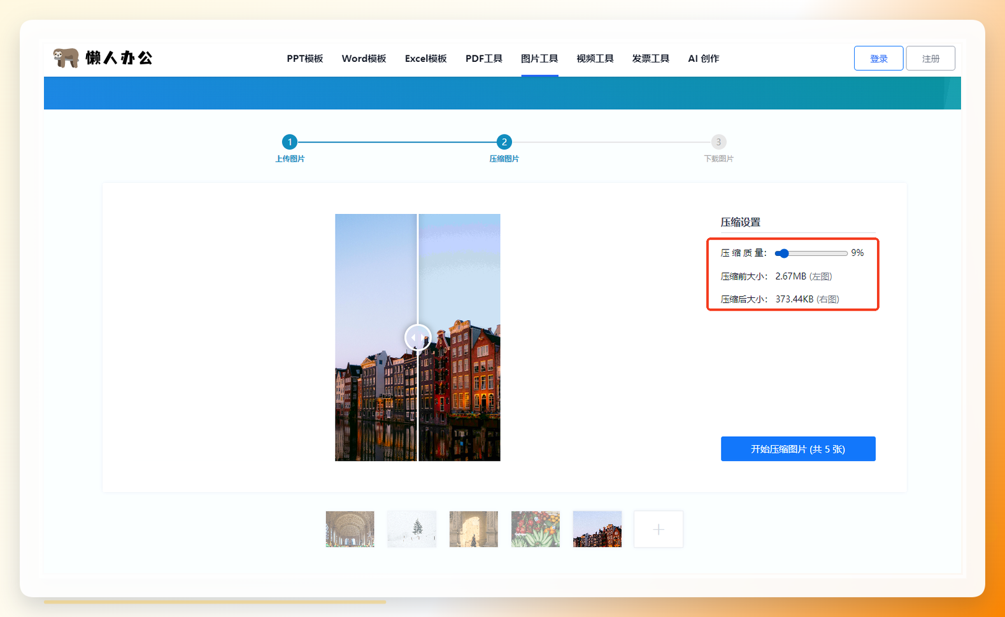
Task: Click 开始压缩图片 (共 5 张) button
Action: (798, 449)
